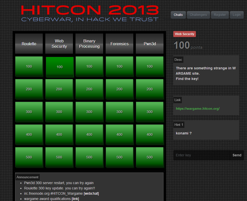Image resolution: width=247 pixels, height=201 pixels.
Task: Open the Challs navigation tab
Action: point(178,15)
